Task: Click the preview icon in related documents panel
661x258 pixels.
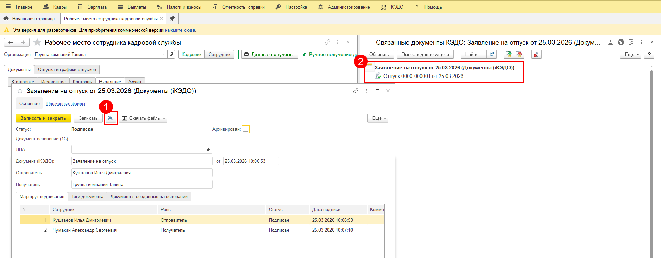Action: point(631,42)
